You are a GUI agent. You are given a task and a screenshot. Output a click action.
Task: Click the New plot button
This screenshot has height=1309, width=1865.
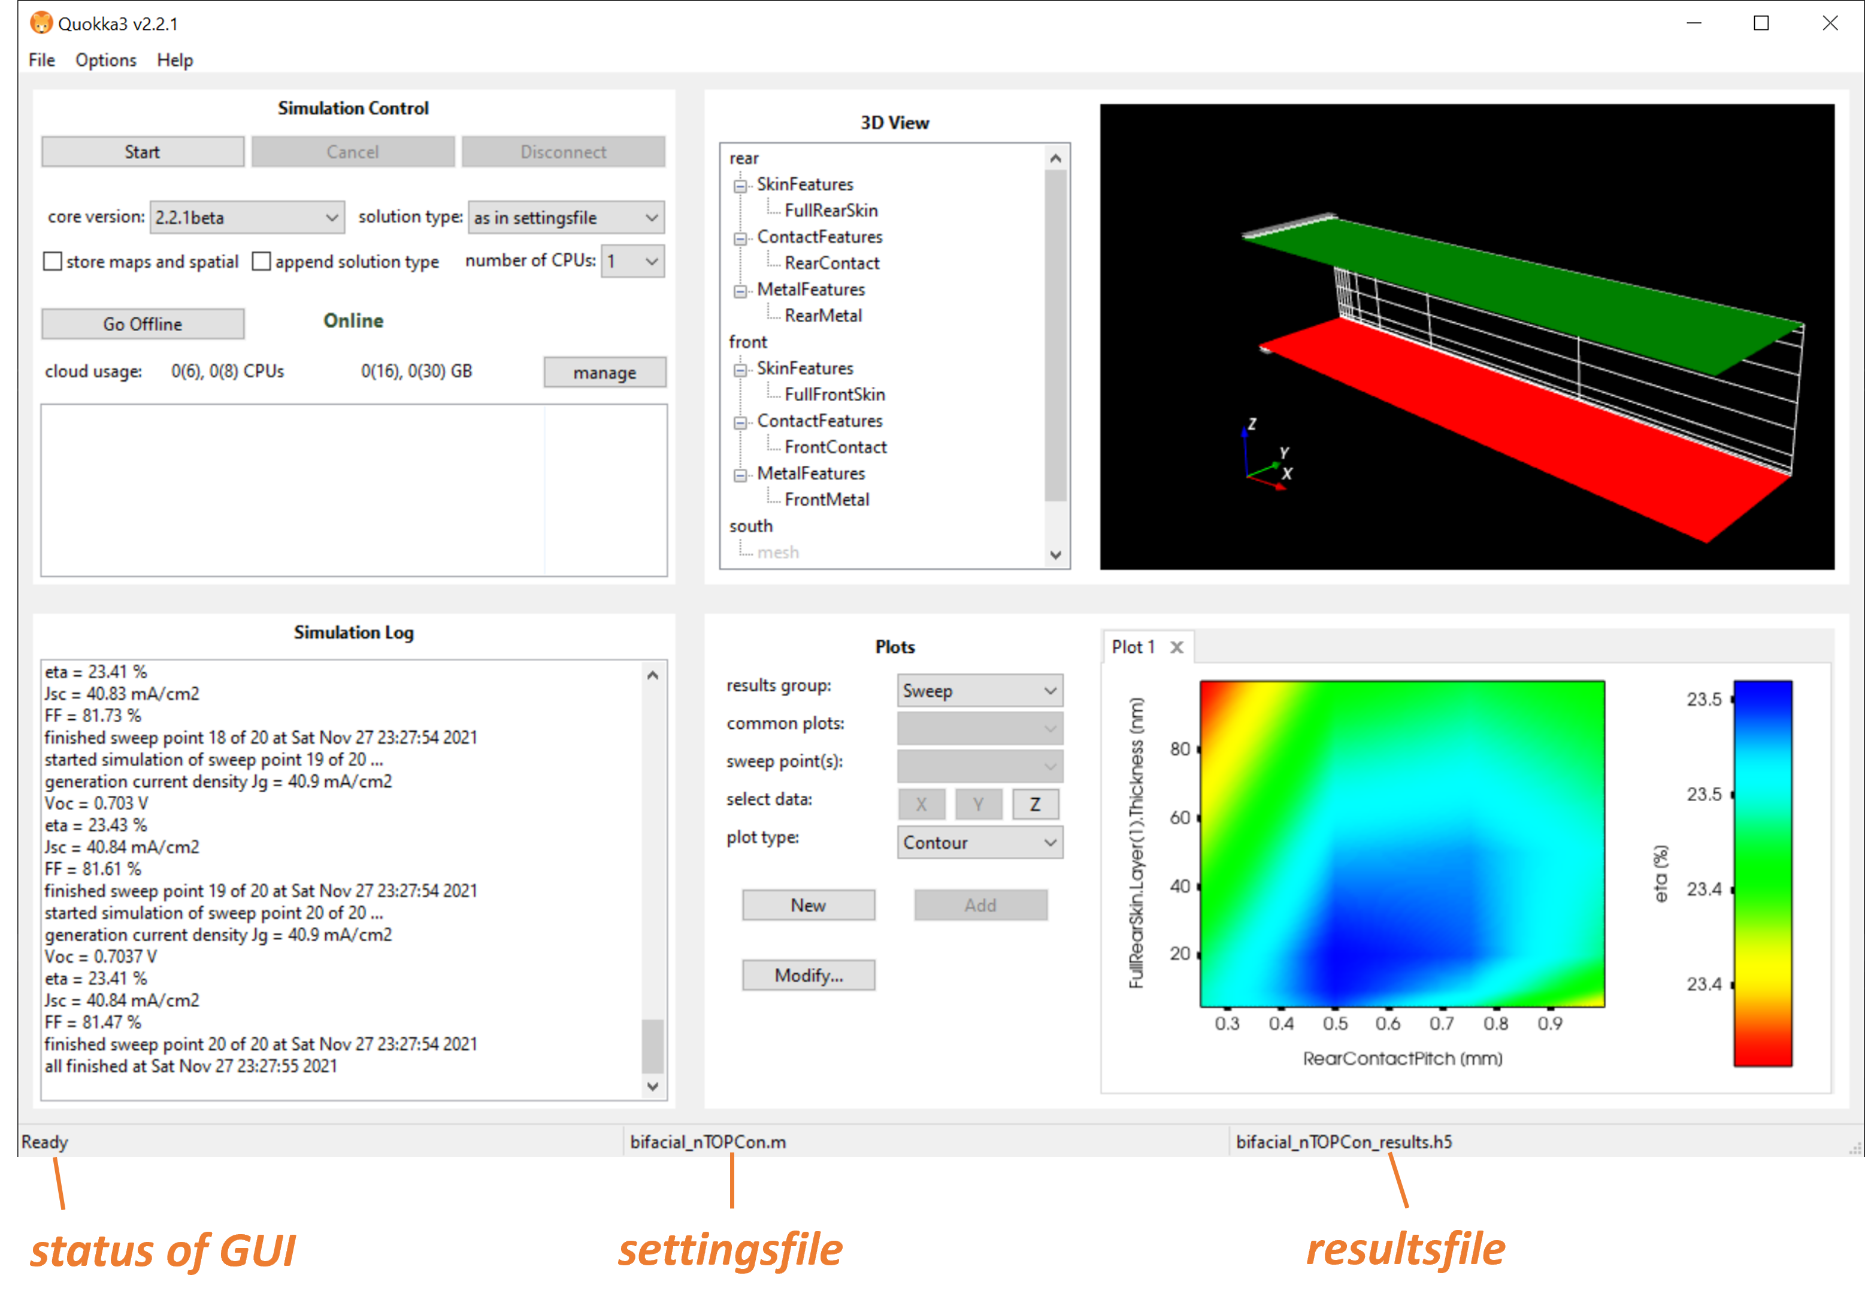(x=808, y=905)
